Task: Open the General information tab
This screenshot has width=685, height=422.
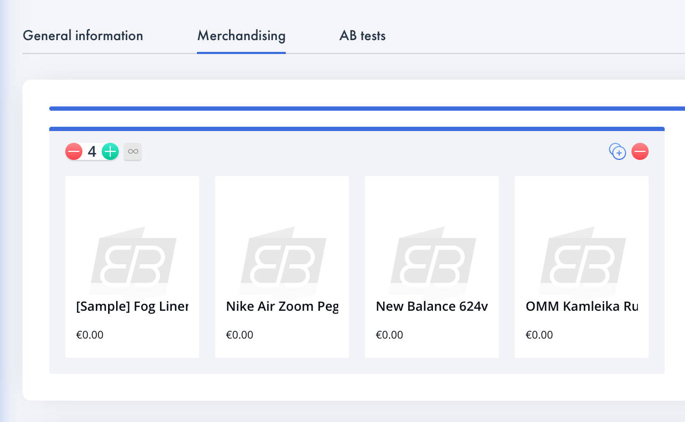Action: [x=83, y=36]
